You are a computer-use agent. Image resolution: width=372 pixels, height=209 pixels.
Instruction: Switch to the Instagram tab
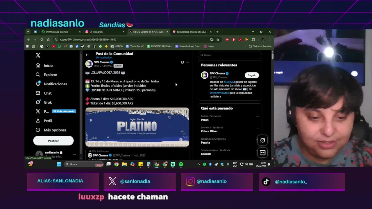105,32
